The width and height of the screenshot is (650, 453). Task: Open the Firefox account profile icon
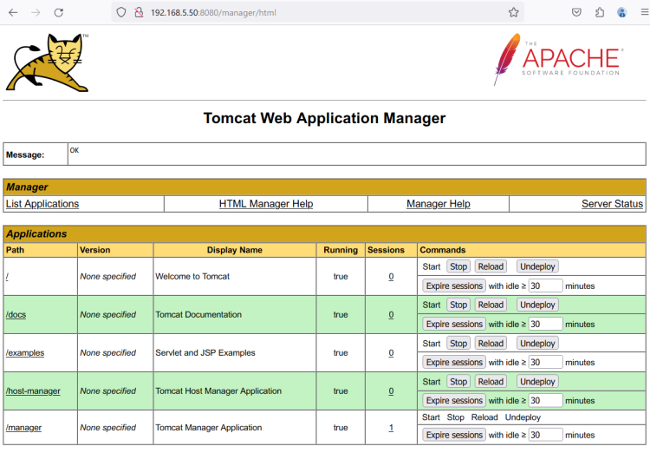pyautogui.click(x=621, y=12)
